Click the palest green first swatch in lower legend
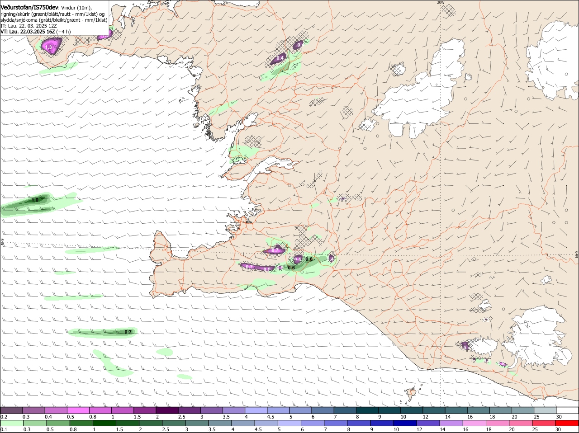 (11, 423)
